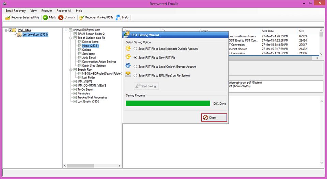
Task: Select Save PST File to Local Outlook Express Account
Action: point(135,67)
